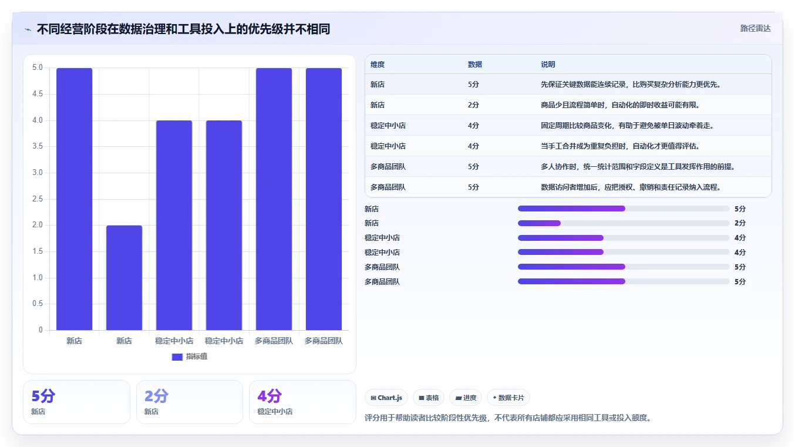This screenshot has height=447, width=795.
Task: Click the 数据 column header
Action: click(x=475, y=65)
